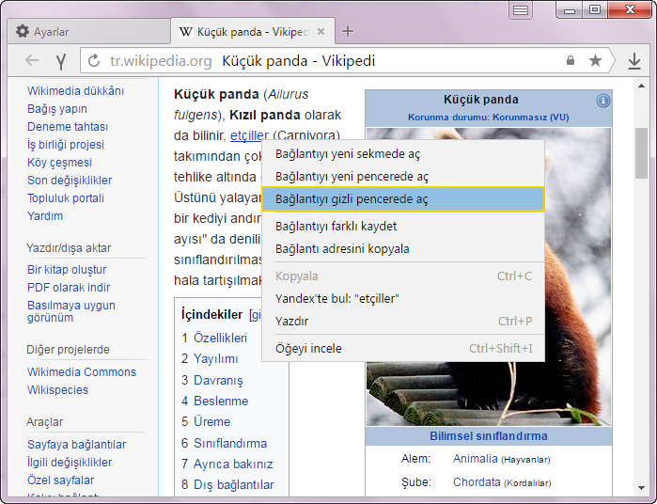Jump to contents item 2 Yayılımı
The width and height of the screenshot is (657, 504).
216,359
